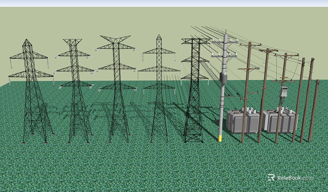Select the lattice tower with wide V-shaped top
The height and width of the screenshot is (192, 328).
pos(117,89)
